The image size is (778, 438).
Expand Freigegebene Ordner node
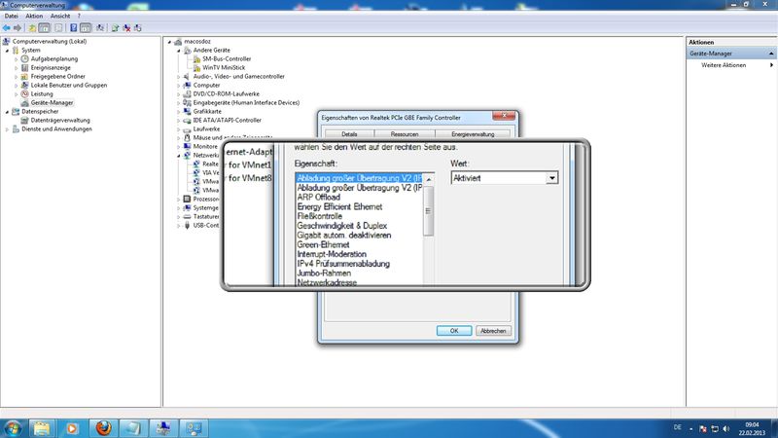click(x=16, y=77)
